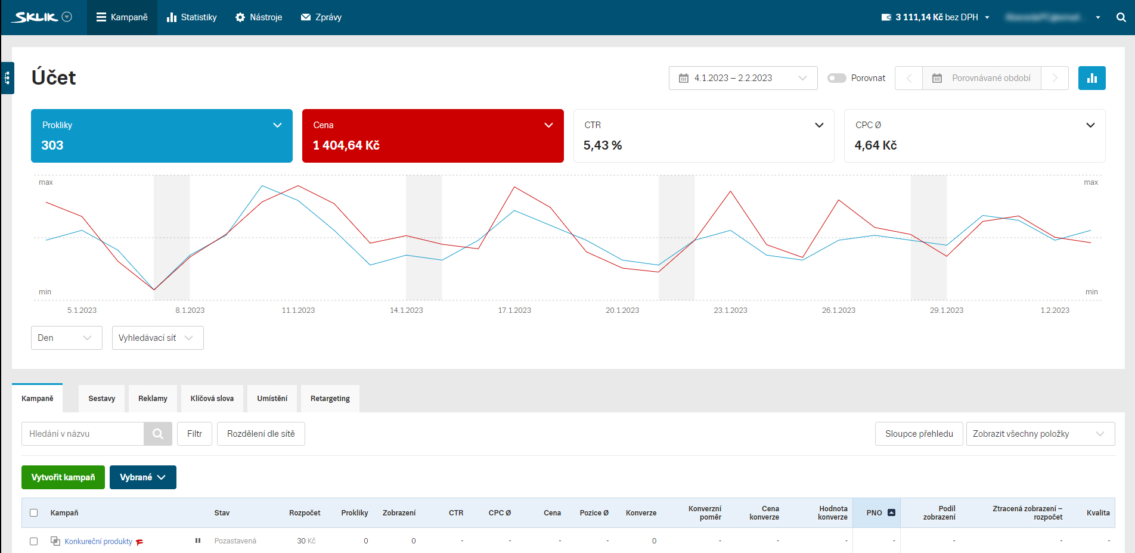Sort by the Prokliky column header
The width and height of the screenshot is (1135, 553).
coord(354,512)
